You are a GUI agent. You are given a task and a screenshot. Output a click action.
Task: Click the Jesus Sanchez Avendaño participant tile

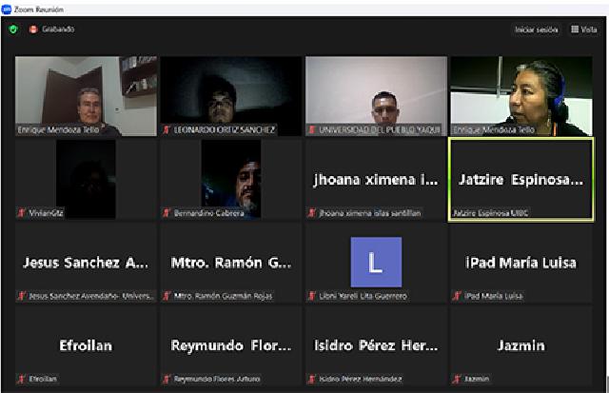click(x=85, y=262)
